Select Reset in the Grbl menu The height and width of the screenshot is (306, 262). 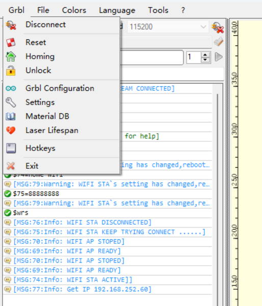(x=62, y=42)
